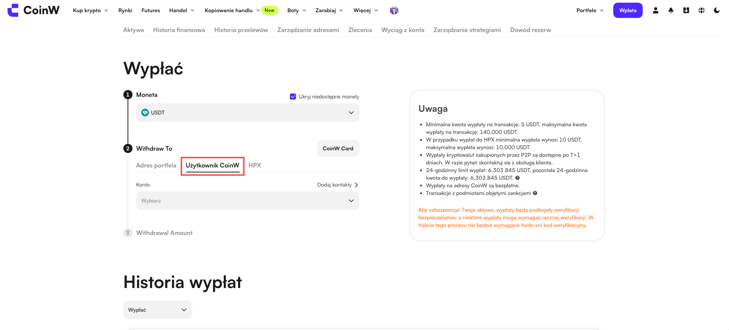
Task: Open the Zarządzanie adresami tab
Action: coord(308,30)
